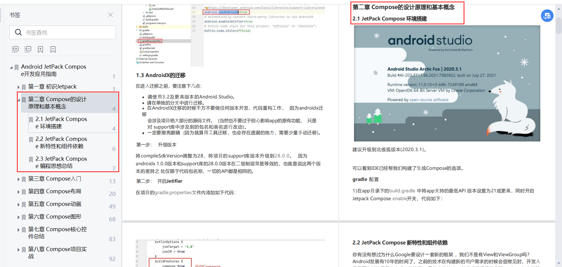Click the blue floating assistant icon
The height and width of the screenshot is (267, 562).
[x=547, y=16]
